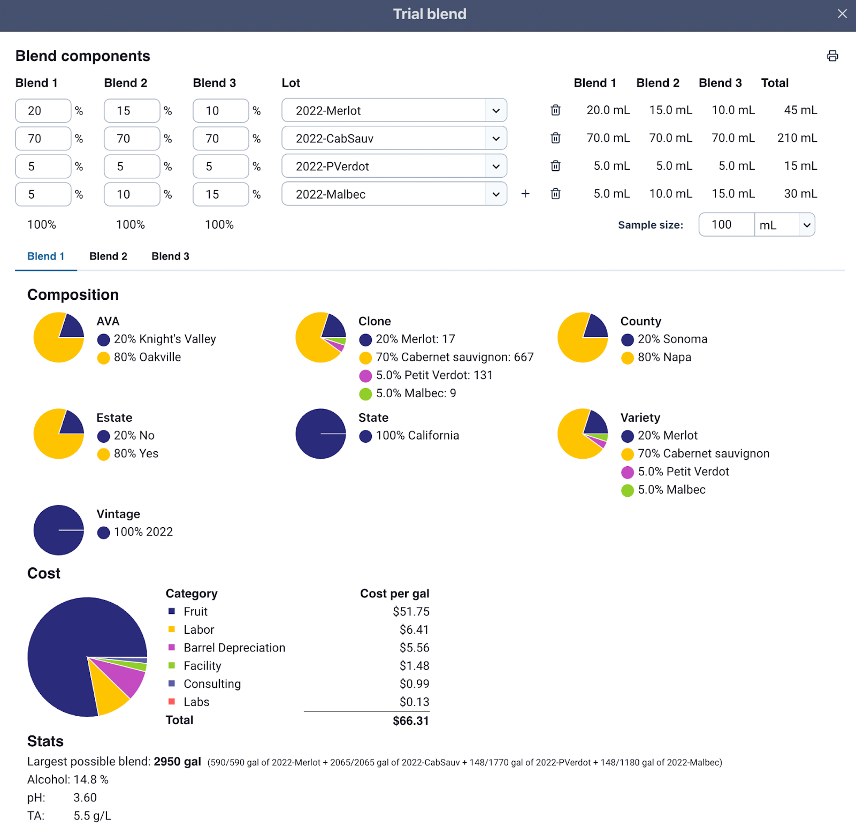Click the Cost pie chart
The height and width of the screenshot is (827, 856).
click(x=87, y=657)
